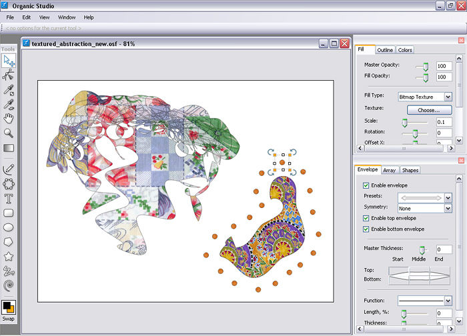Click top-left rotate handle of selected object
Screen dimensions: 467x336
pos(271,152)
